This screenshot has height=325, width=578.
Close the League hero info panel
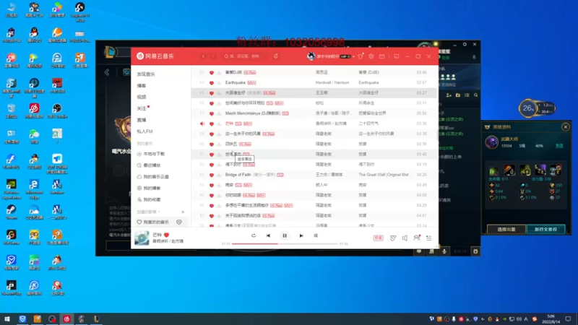566,127
